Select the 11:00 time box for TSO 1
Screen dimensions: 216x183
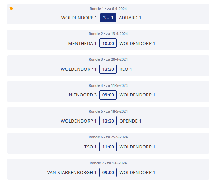click(x=108, y=147)
